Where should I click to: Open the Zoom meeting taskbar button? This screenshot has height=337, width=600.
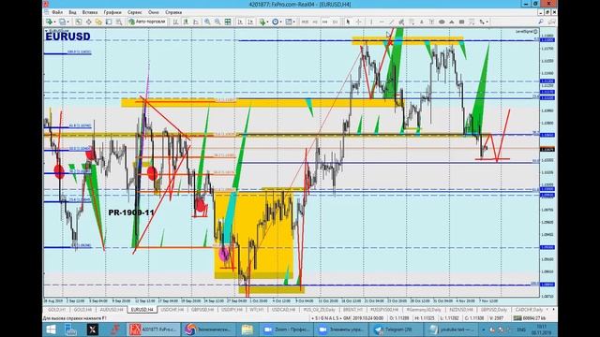click(x=287, y=330)
